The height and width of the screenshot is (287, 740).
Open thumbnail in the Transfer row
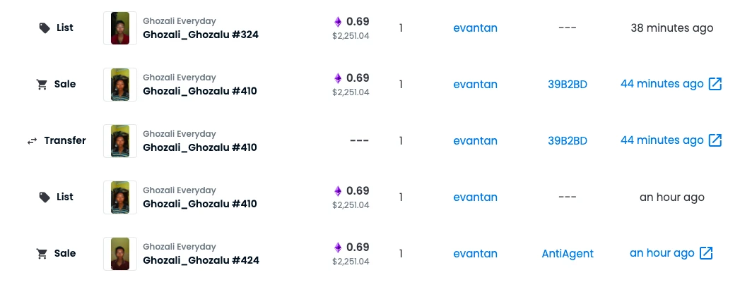pyautogui.click(x=120, y=140)
